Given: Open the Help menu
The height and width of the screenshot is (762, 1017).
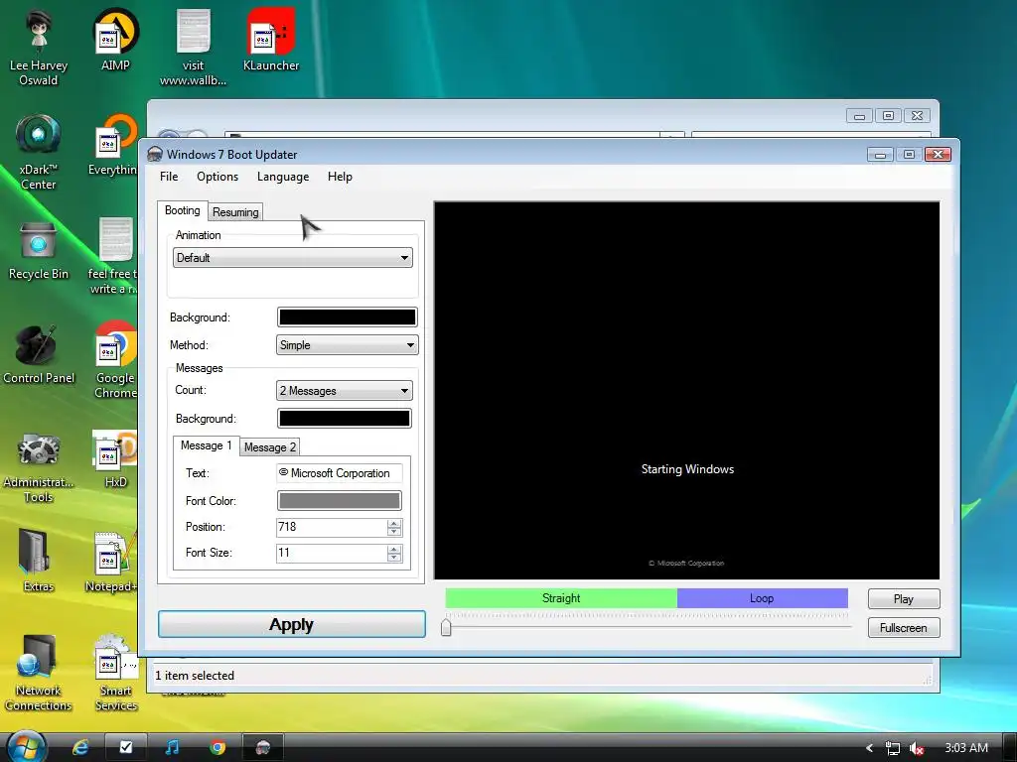Looking at the screenshot, I should [340, 177].
